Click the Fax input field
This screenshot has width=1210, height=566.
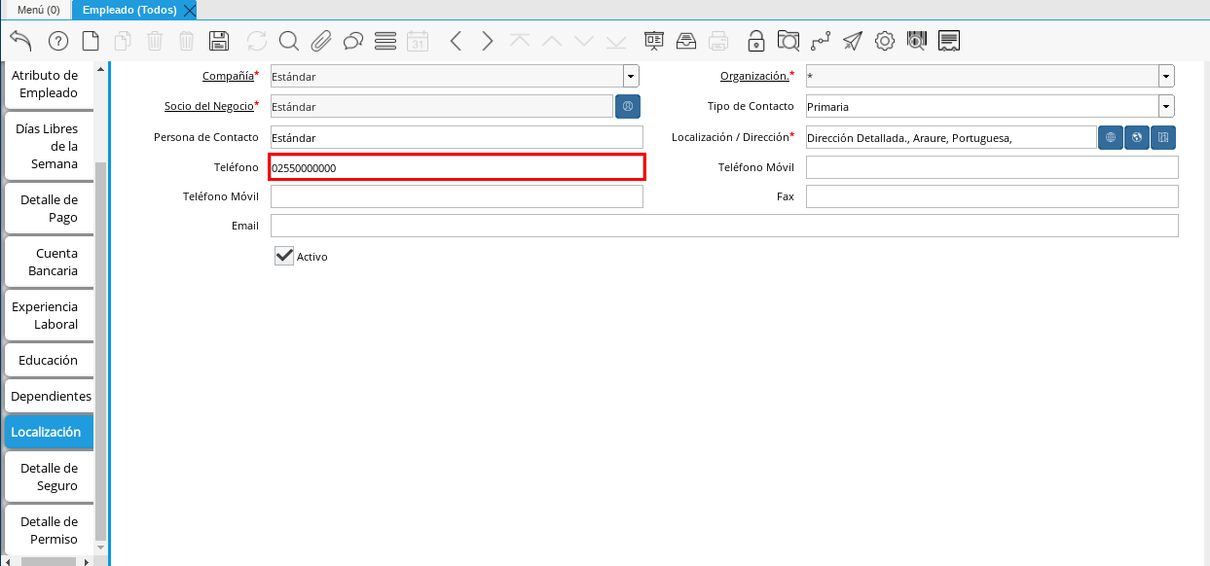click(992, 196)
